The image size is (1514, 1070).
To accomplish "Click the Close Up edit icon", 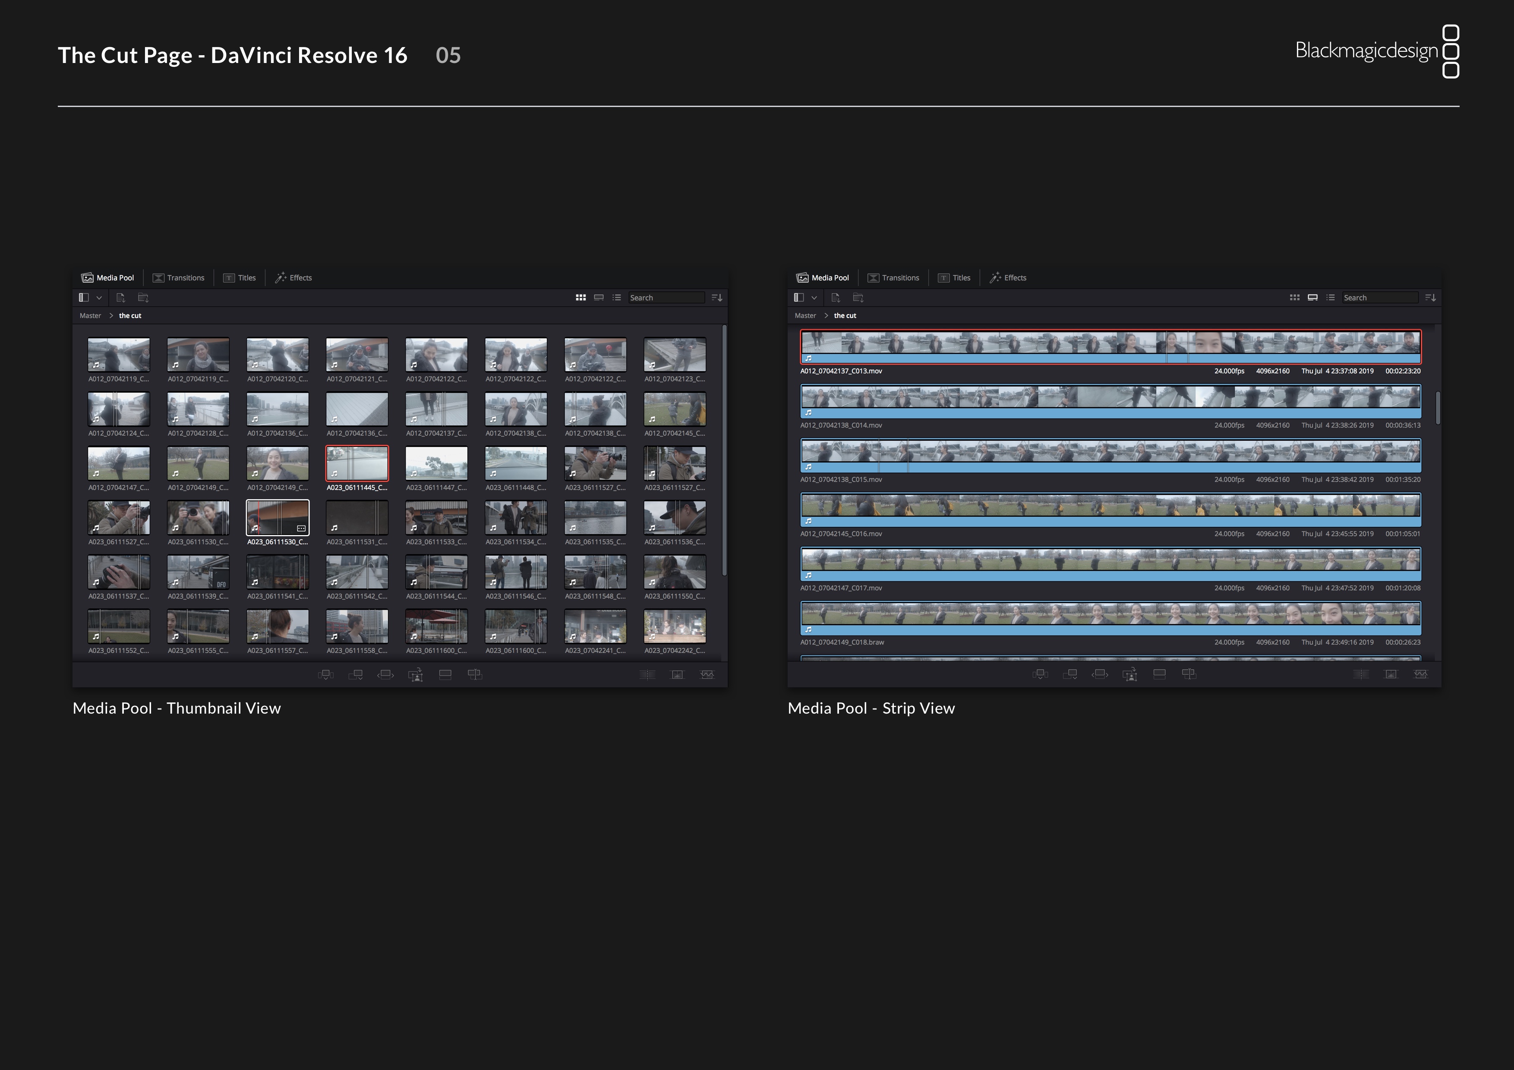I will [416, 674].
